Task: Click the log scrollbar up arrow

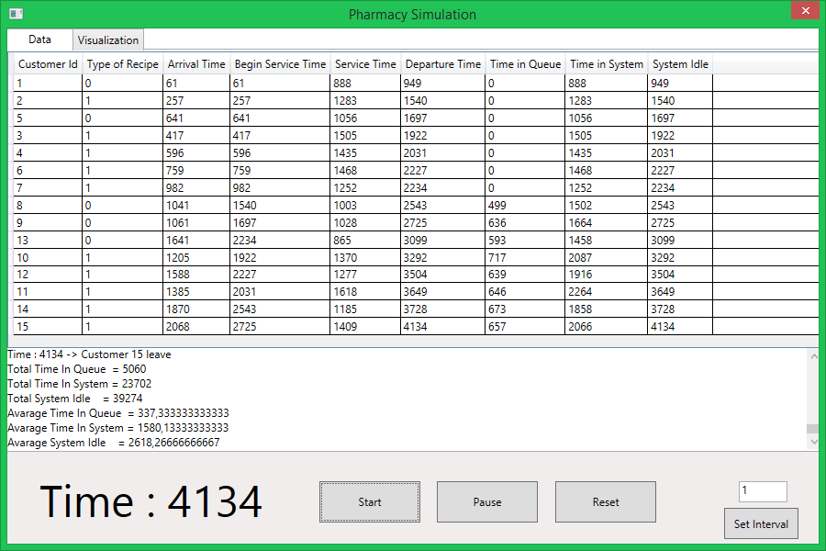Action: 814,356
